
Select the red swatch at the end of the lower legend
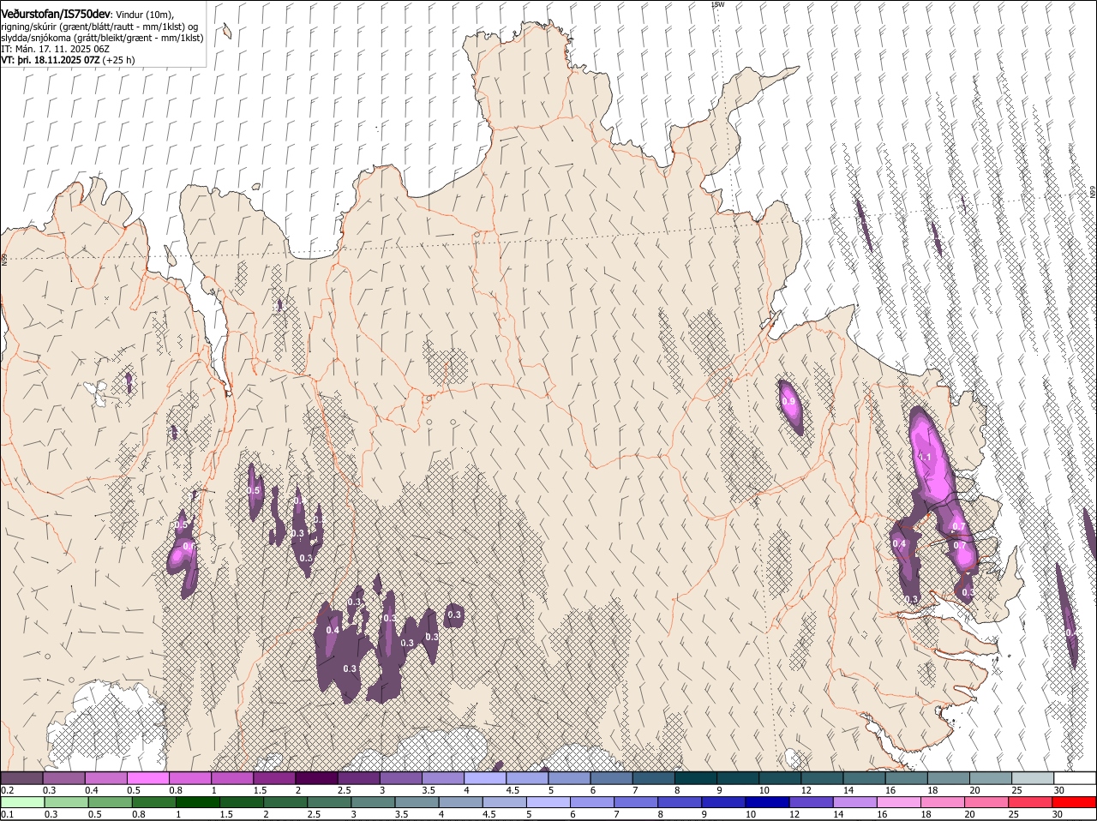[1076, 803]
